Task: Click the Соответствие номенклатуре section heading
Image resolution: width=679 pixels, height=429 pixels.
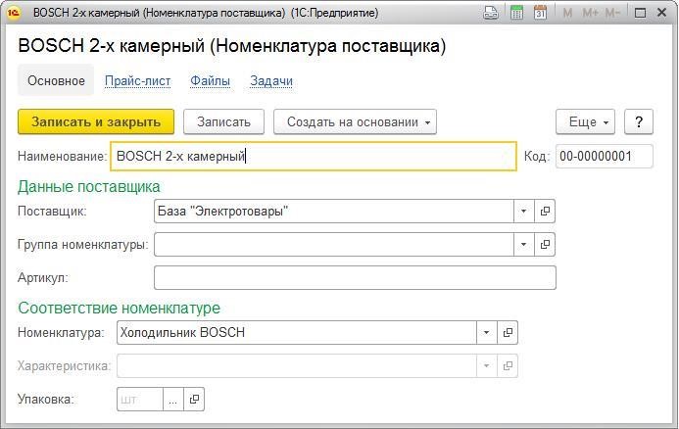Action: pyautogui.click(x=120, y=308)
